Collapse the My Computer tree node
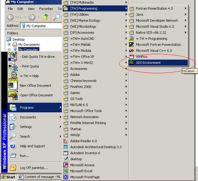 coord(9,50)
